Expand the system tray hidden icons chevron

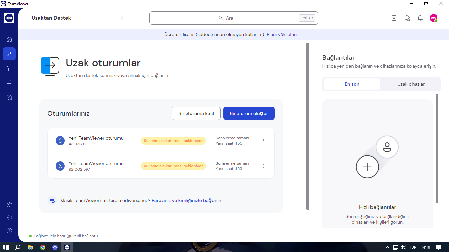[387, 247]
